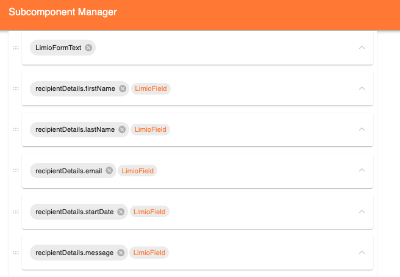This screenshot has width=400, height=277.
Task: Click X icon on recipientDetails.email chip
Action: click(x=109, y=170)
